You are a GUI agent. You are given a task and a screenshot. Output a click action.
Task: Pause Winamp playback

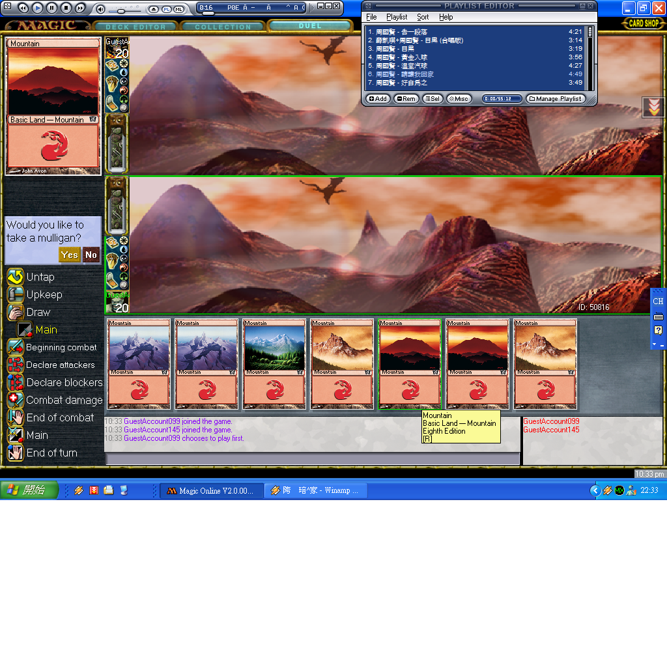(x=52, y=8)
